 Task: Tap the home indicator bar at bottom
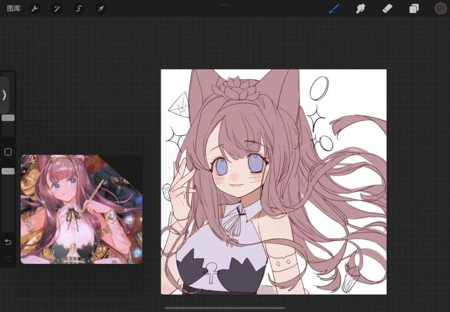click(x=225, y=308)
